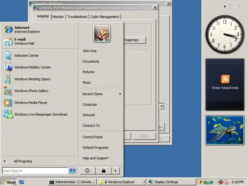Open Welcome Center from Start menu

click(x=40, y=55)
